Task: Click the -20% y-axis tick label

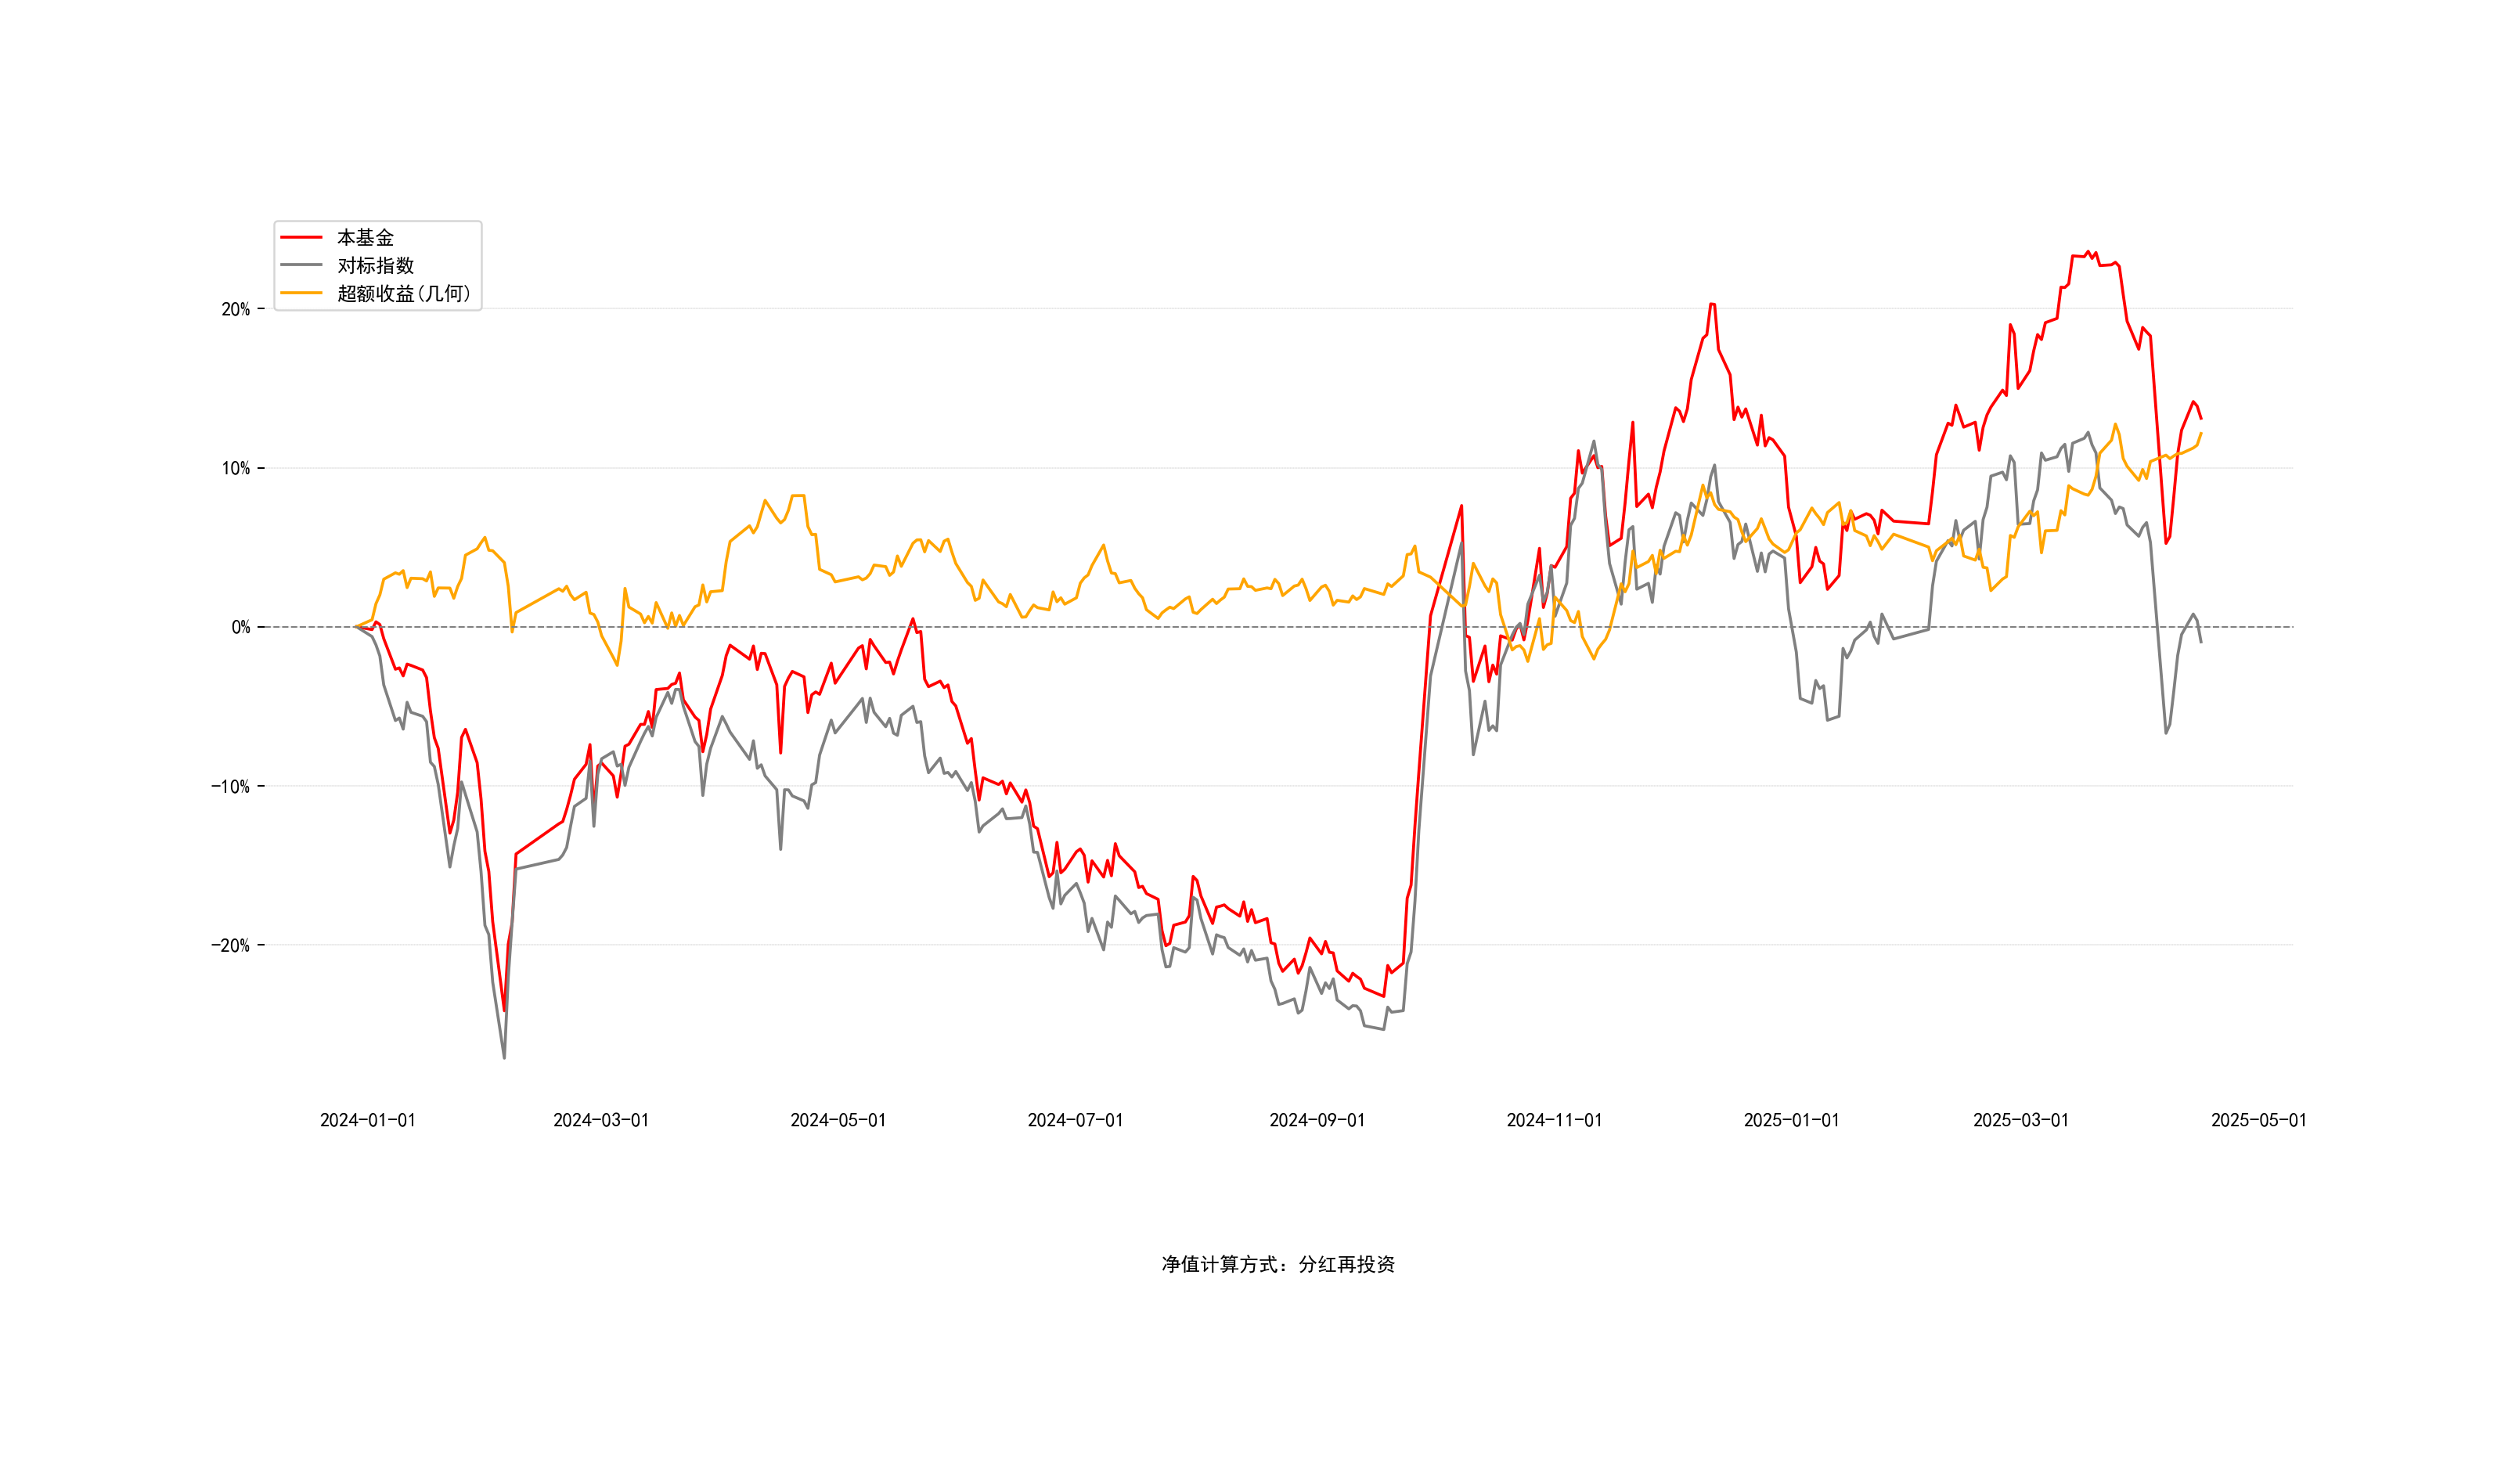Action: pyautogui.click(x=230, y=946)
